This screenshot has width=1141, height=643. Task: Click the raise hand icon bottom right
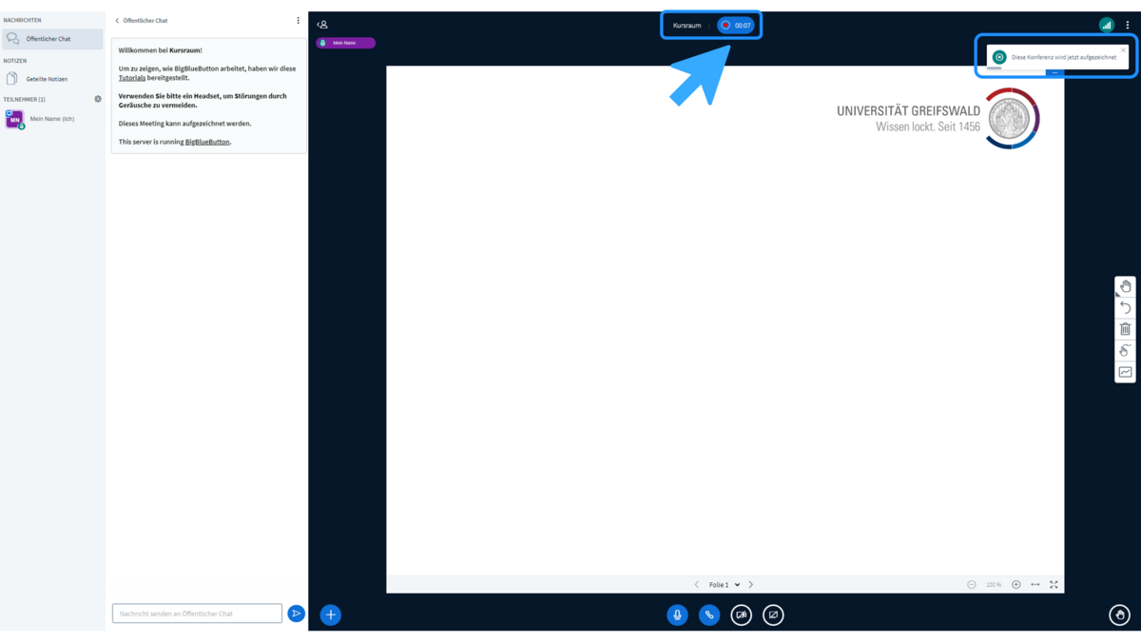tap(1119, 615)
